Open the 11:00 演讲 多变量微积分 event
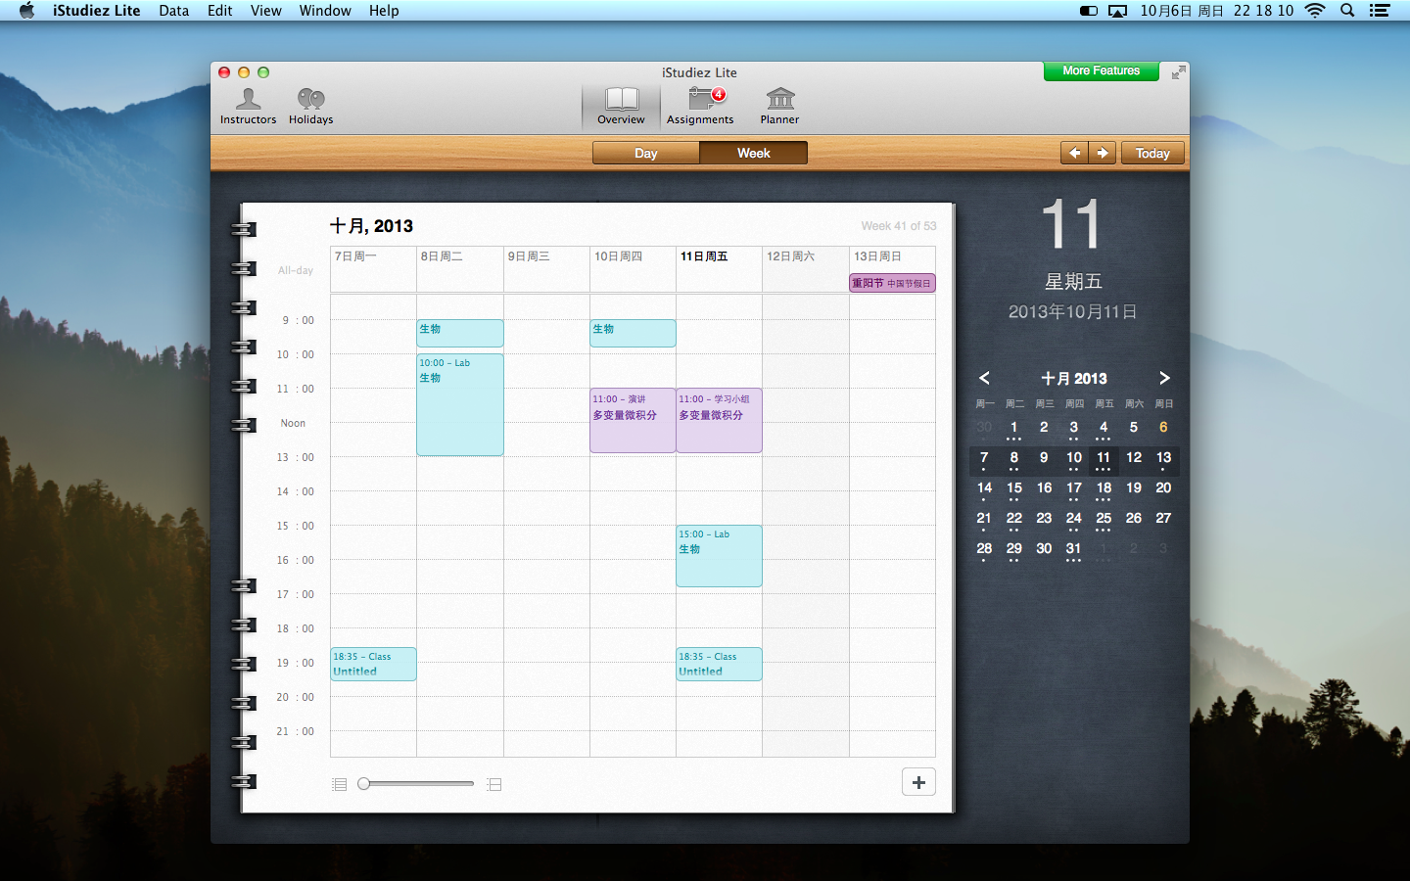The width and height of the screenshot is (1410, 881). point(633,421)
